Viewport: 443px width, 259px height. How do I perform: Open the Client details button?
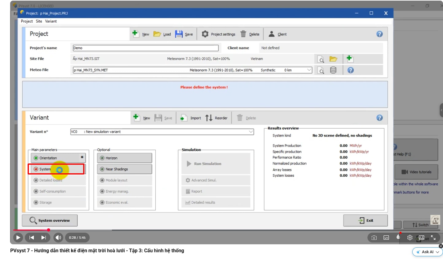[278, 34]
